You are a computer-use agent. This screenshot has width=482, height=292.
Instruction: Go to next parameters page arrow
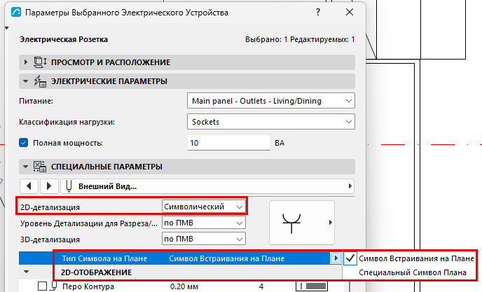(48, 186)
